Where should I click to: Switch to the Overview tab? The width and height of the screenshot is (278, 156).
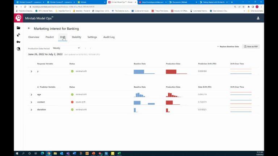(x=34, y=37)
